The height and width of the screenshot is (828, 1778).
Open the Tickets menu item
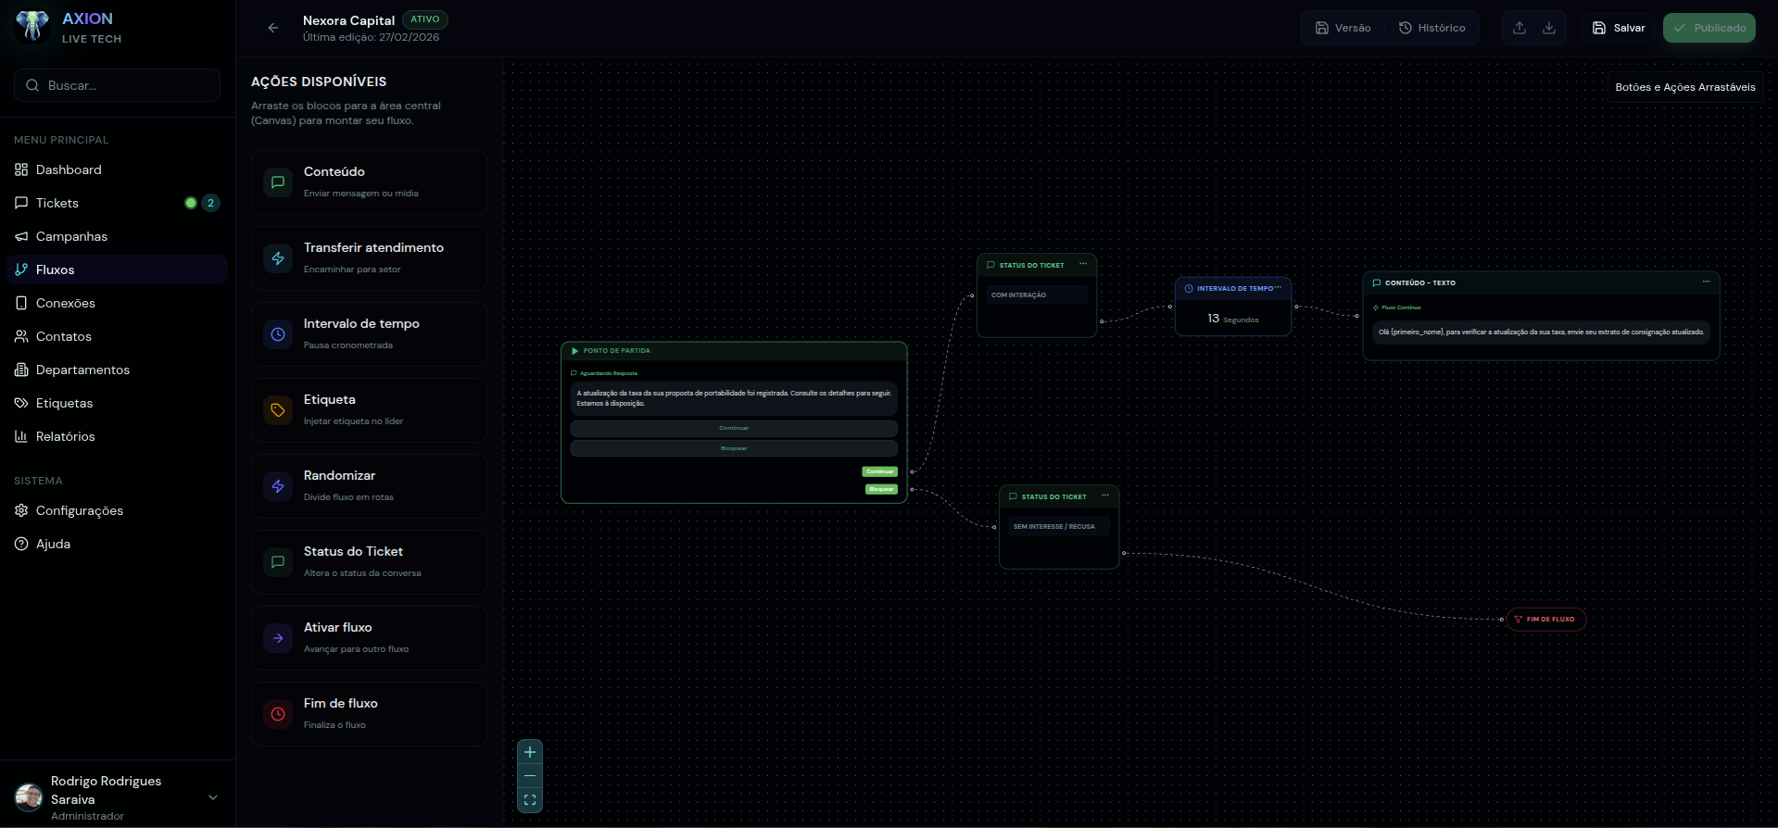(57, 203)
